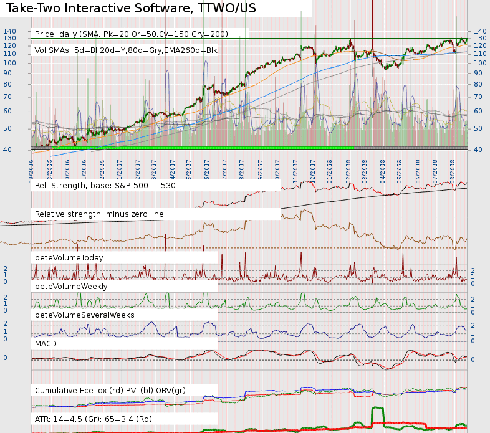
Task: Click 110 on the left price axis
Action: pos(9,54)
